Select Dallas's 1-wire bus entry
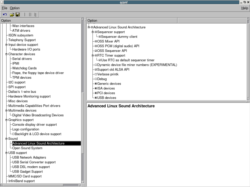250x187 pixels. point(22,92)
